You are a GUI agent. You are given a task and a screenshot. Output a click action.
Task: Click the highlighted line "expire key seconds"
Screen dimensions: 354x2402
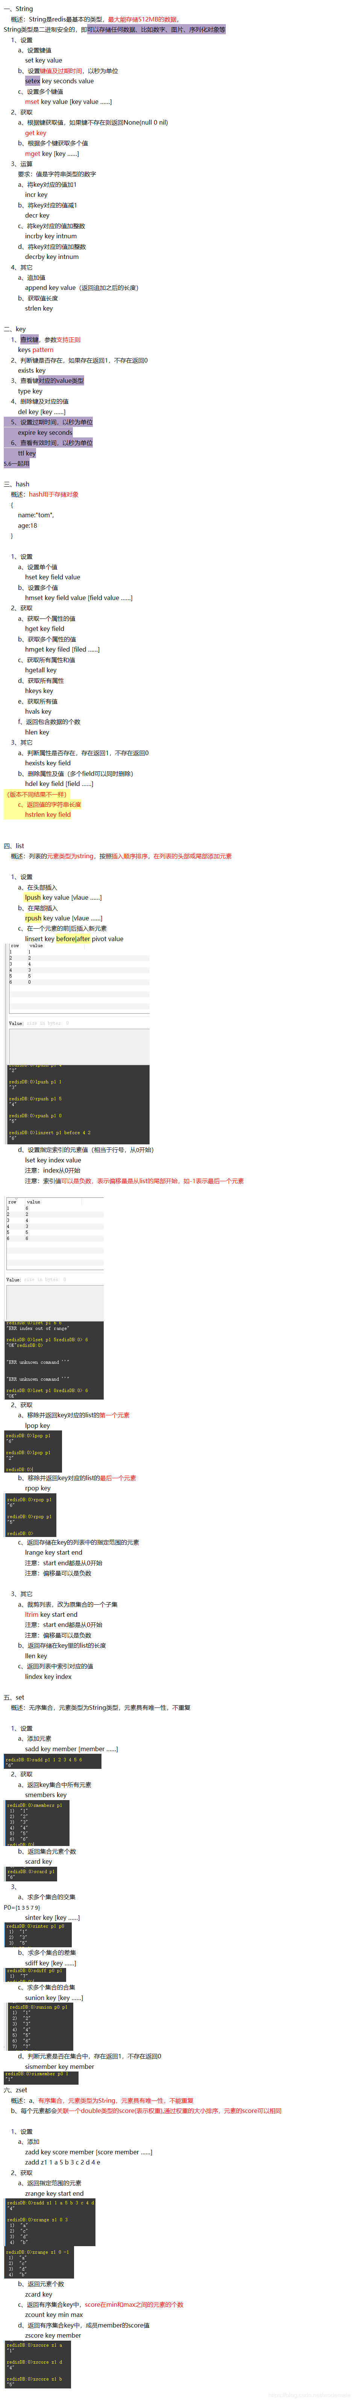pos(45,433)
